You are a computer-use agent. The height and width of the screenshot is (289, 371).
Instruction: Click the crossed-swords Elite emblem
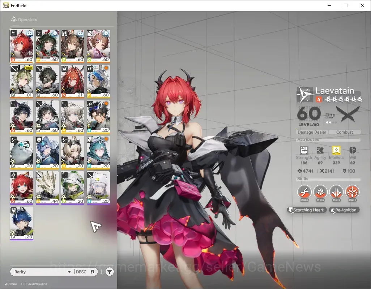pyautogui.click(x=347, y=114)
